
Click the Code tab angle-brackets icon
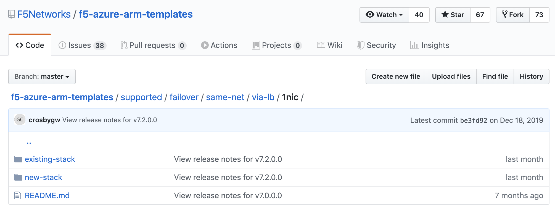pyautogui.click(x=19, y=45)
